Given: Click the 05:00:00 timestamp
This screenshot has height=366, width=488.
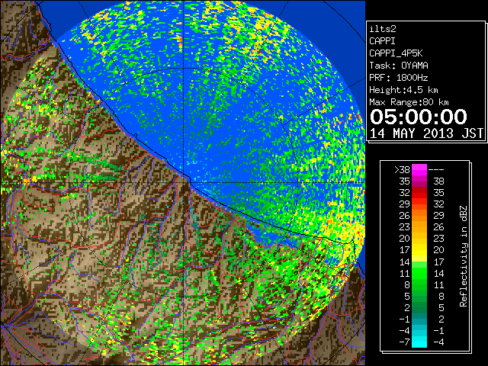Looking at the screenshot, I should (x=419, y=117).
